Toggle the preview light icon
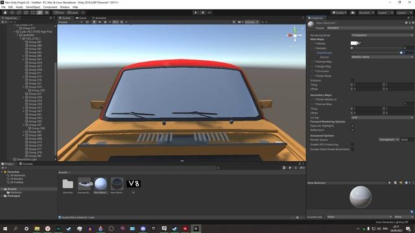 point(401,183)
